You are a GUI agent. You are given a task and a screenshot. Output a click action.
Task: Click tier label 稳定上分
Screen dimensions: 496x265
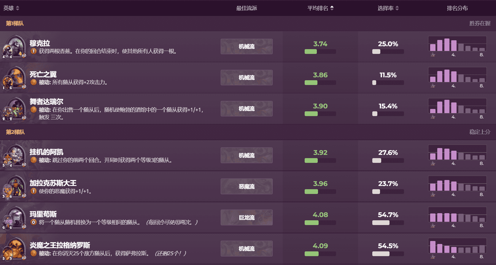(480, 132)
